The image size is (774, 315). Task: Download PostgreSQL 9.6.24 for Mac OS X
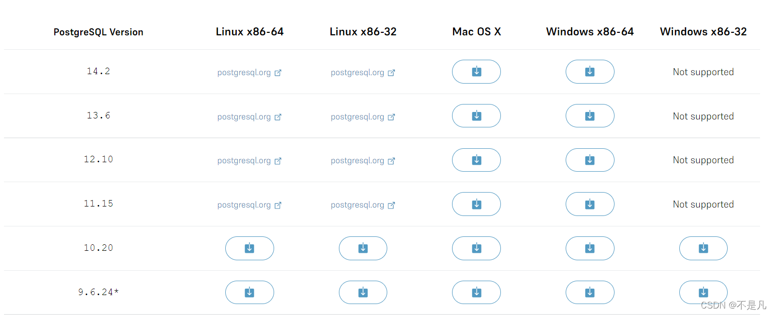(476, 292)
